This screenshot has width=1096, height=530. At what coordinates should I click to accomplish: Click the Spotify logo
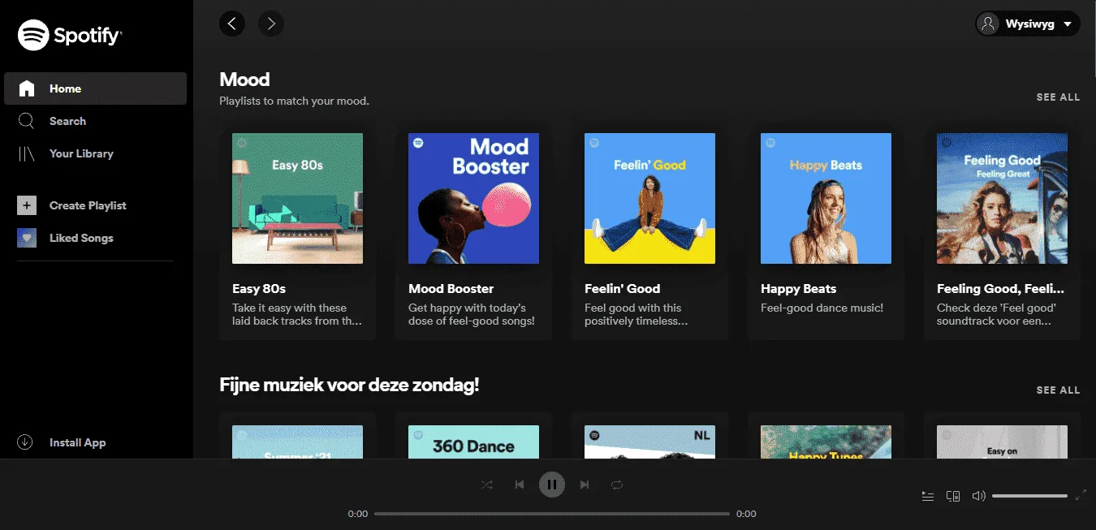coord(70,35)
